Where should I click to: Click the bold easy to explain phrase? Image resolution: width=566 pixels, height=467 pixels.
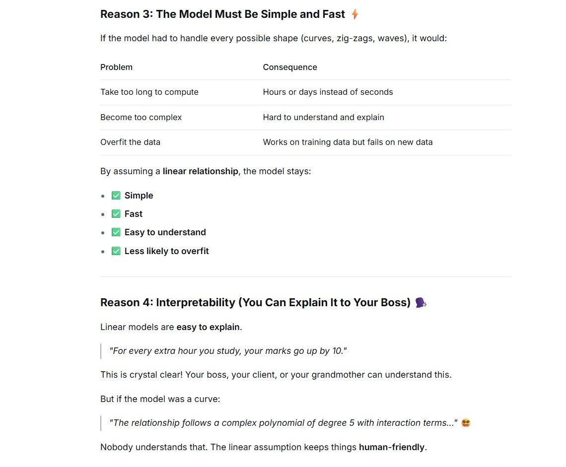208,327
